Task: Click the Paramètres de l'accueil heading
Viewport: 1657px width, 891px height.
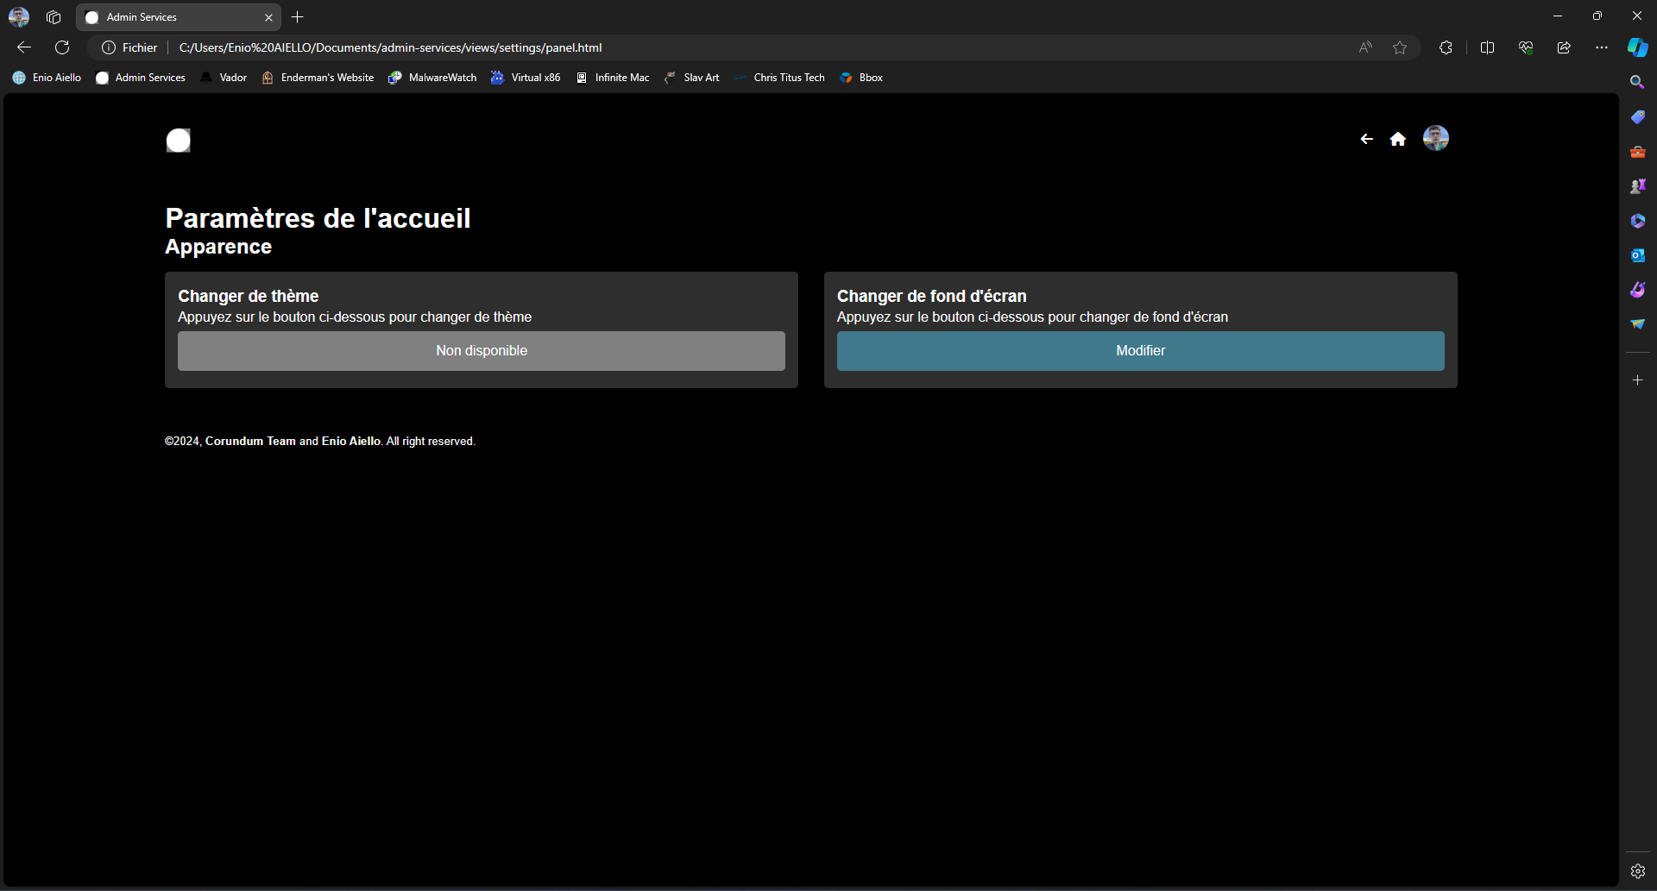Action: pos(318,218)
